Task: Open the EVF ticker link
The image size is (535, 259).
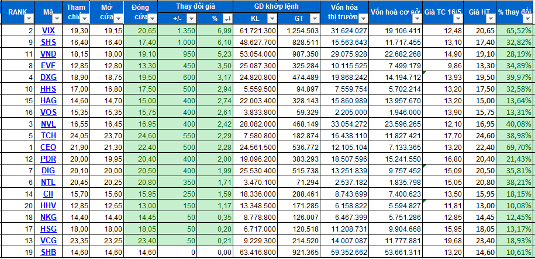Action: [x=49, y=65]
